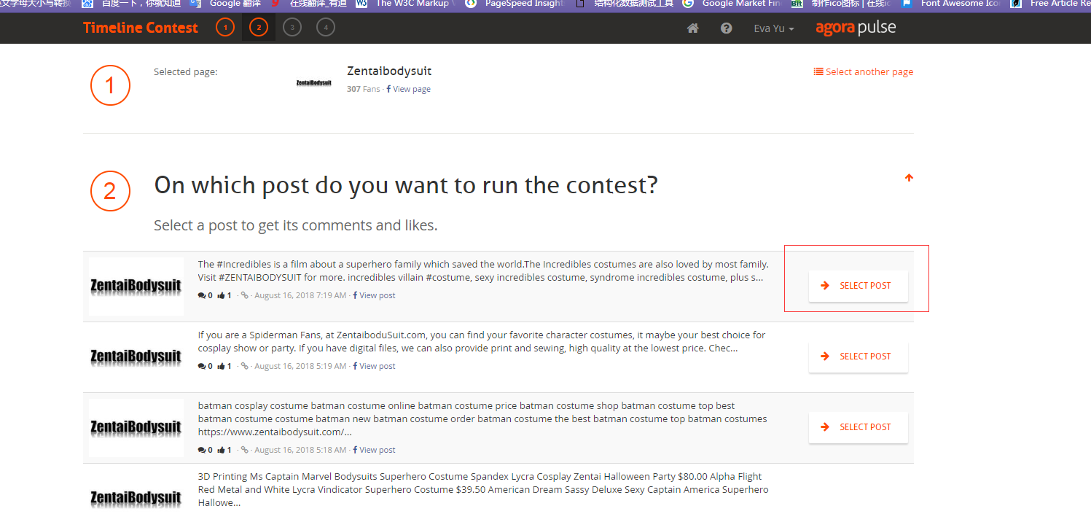Open the home icon in the header
1091x514 pixels.
tap(693, 28)
